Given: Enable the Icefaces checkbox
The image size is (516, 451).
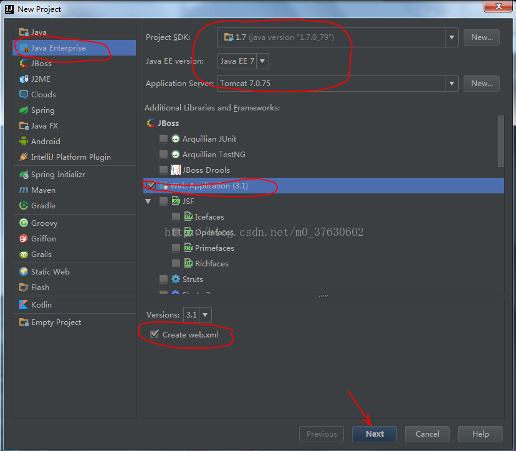Looking at the screenshot, I should 176,217.
